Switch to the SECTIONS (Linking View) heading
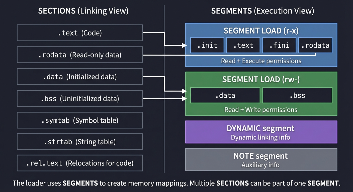Screen dimensions: 353x192 point(83,11)
